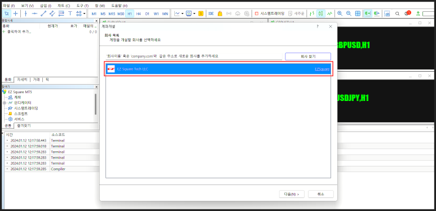Viewport: 436px width, 211px height.
Task: Zoom in the chart
Action: pos(340,14)
